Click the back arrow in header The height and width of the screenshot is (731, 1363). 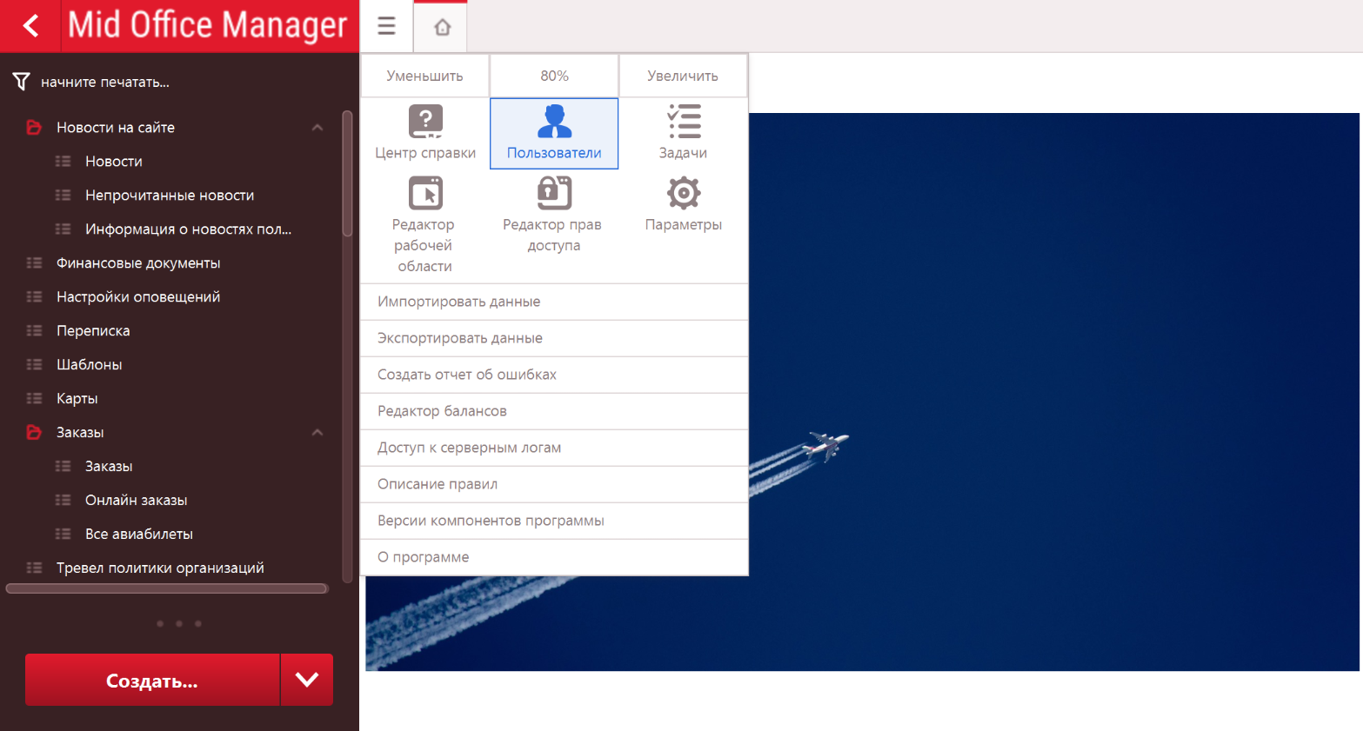tap(30, 26)
